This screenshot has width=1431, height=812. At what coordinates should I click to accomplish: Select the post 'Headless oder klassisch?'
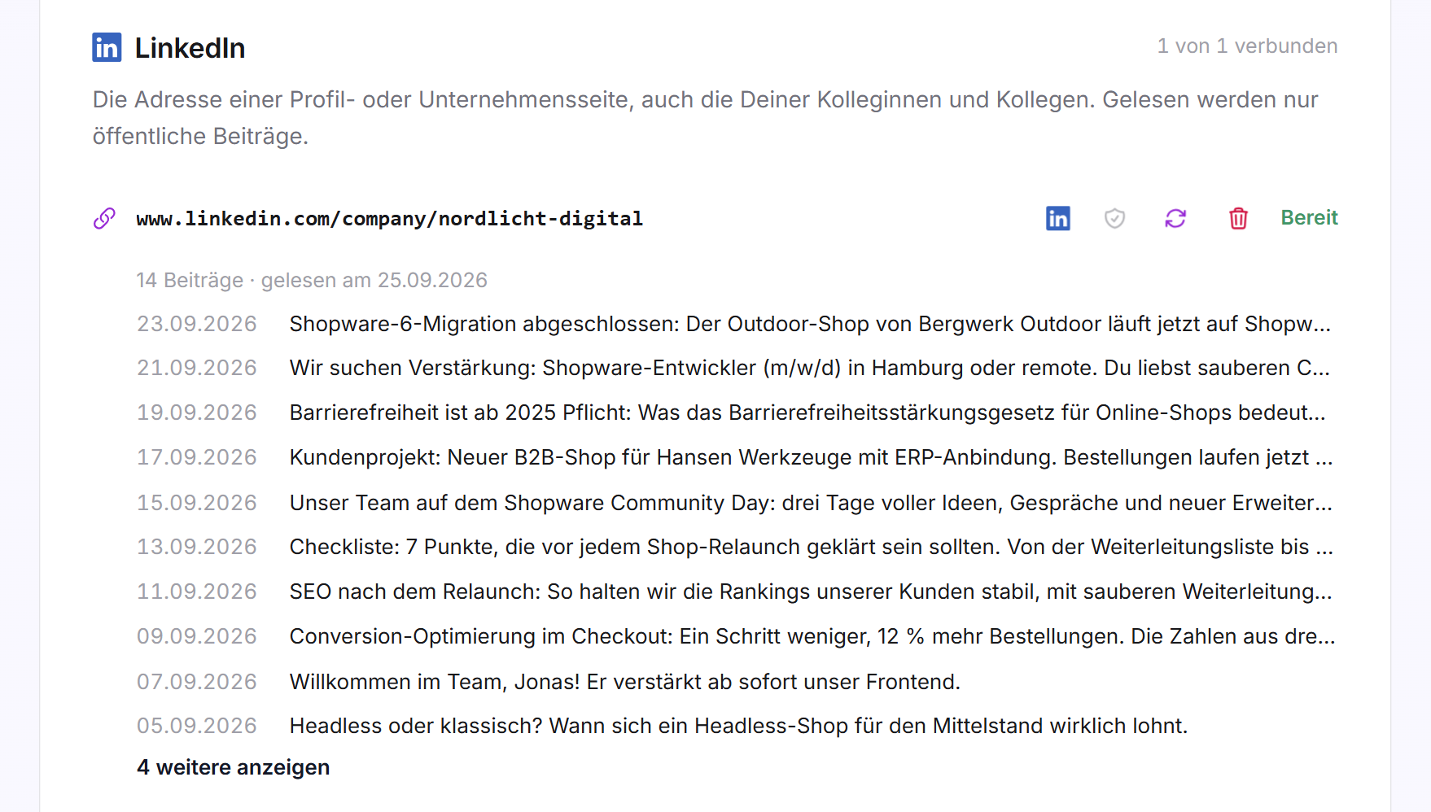click(x=738, y=726)
